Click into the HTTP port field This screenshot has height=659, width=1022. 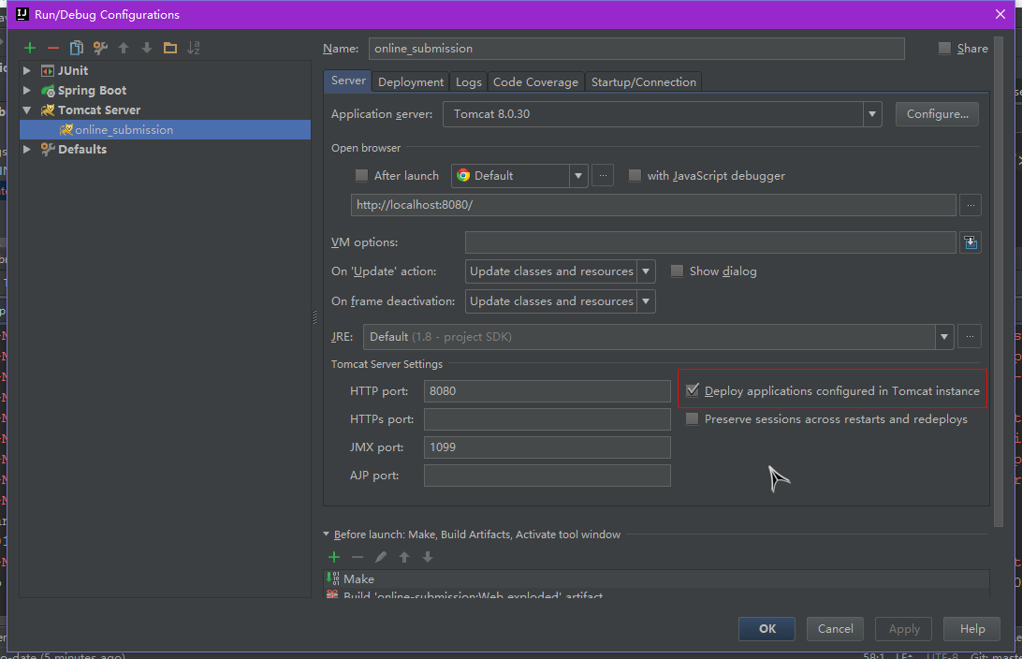547,391
